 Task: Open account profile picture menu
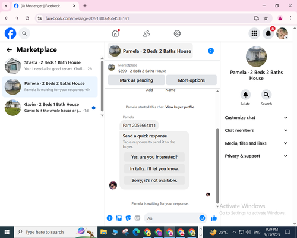click(x=282, y=33)
